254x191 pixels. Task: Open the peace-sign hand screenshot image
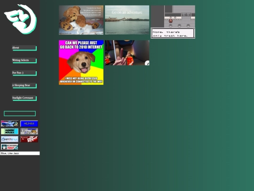pyautogui.click(x=127, y=53)
